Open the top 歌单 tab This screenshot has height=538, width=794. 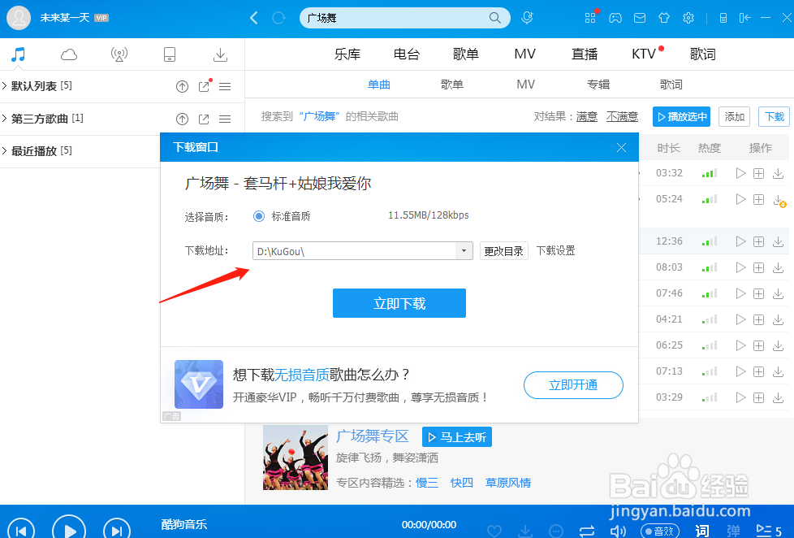[x=466, y=54]
